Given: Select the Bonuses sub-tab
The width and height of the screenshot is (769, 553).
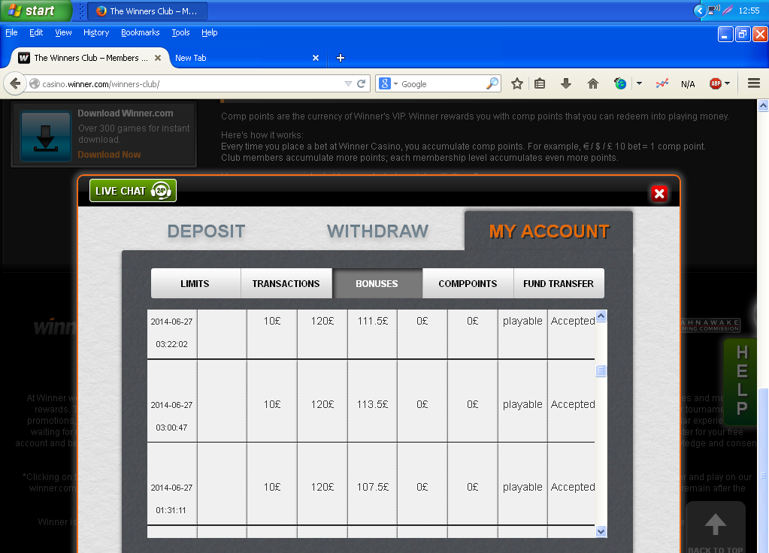Looking at the screenshot, I should (x=377, y=283).
